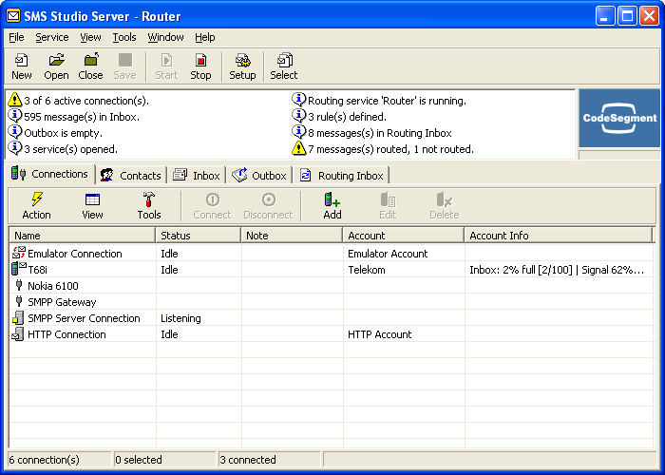
Task: Click the Listening status cell
Action: pos(180,318)
